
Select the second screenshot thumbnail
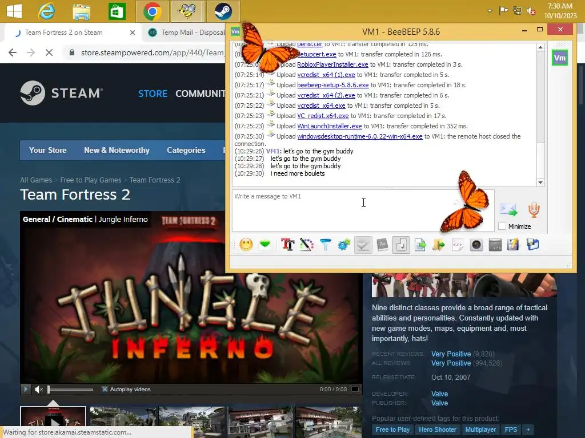(x=124, y=417)
